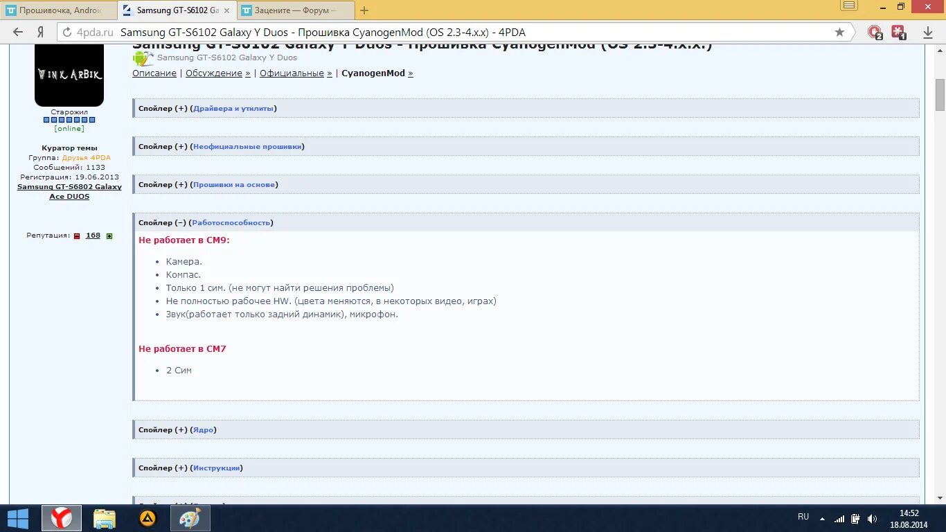946x532 pixels.
Task: Open the Yandex browser hamburger menu
Action: [x=849, y=6]
